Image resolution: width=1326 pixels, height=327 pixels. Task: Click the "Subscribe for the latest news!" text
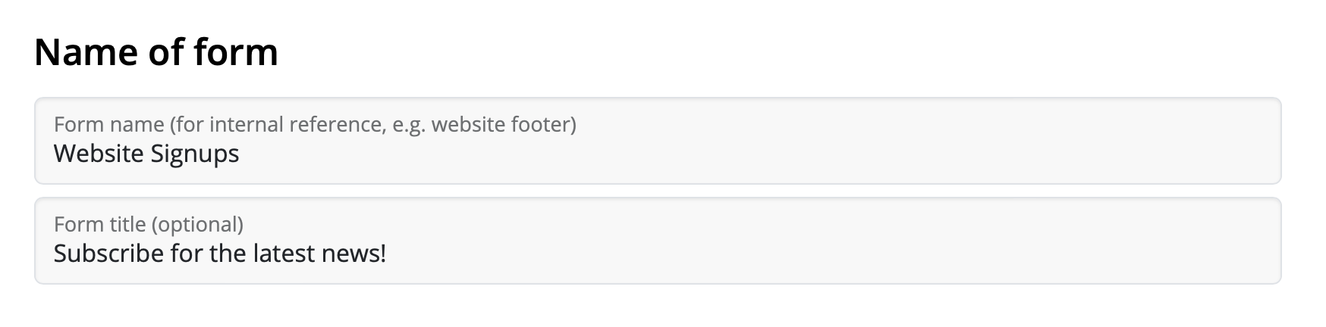tap(220, 254)
